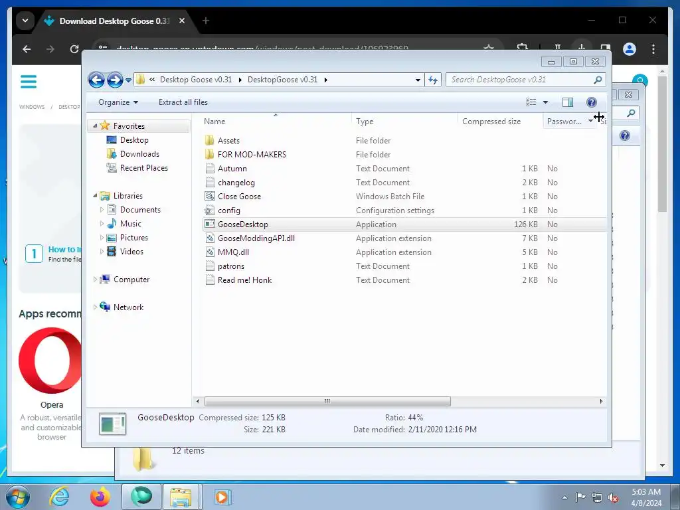Click Explorer's blue Forward arrow button
This screenshot has height=510, width=680.
(x=115, y=80)
